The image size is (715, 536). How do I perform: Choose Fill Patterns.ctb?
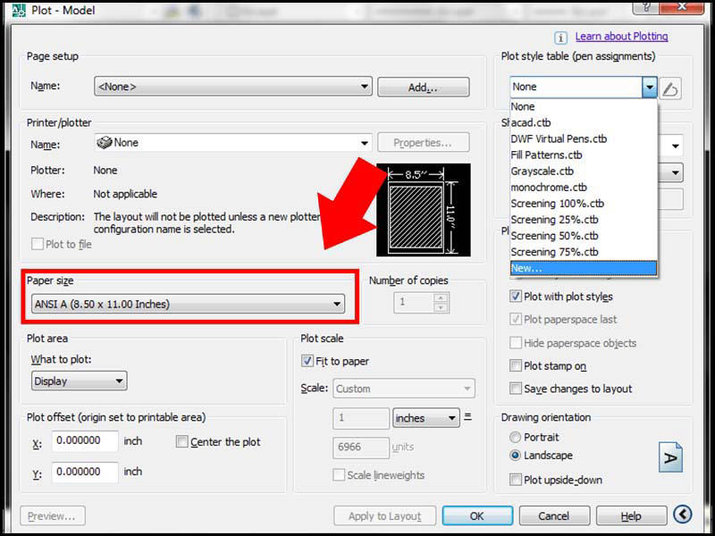pyautogui.click(x=584, y=155)
